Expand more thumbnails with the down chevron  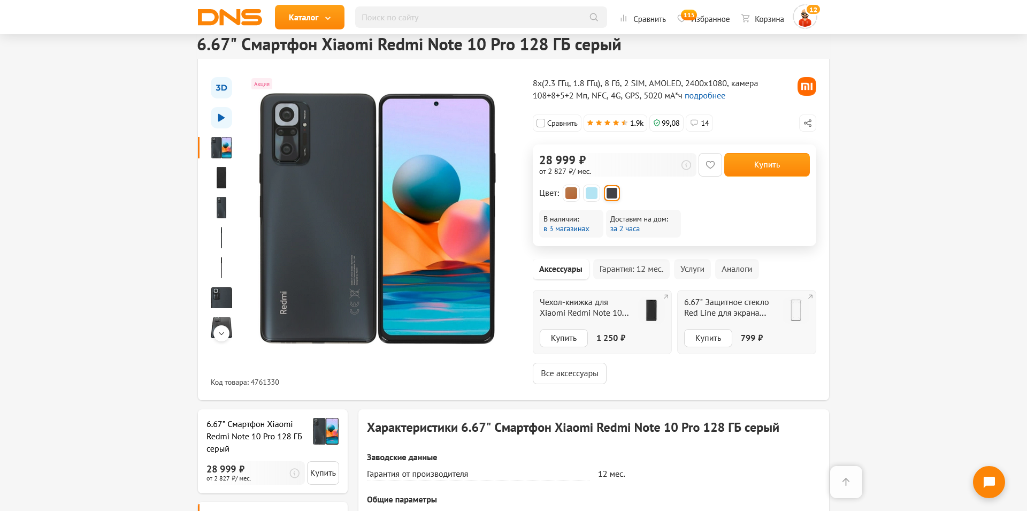coord(221,333)
